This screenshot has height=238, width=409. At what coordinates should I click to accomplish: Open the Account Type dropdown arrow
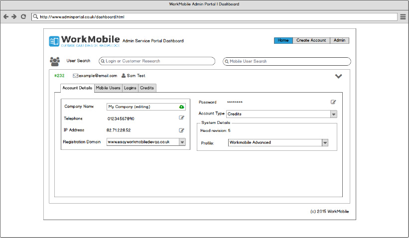tap(334, 114)
